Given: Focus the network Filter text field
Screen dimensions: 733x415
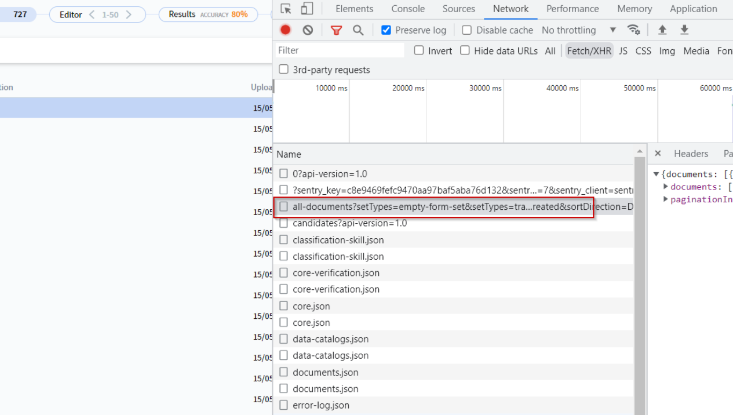Looking at the screenshot, I should click(340, 50).
